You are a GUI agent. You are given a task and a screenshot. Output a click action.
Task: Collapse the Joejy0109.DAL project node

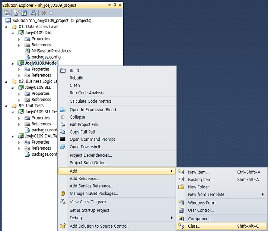(13, 33)
